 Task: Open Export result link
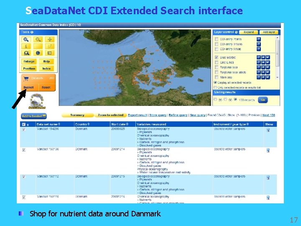[138, 115]
